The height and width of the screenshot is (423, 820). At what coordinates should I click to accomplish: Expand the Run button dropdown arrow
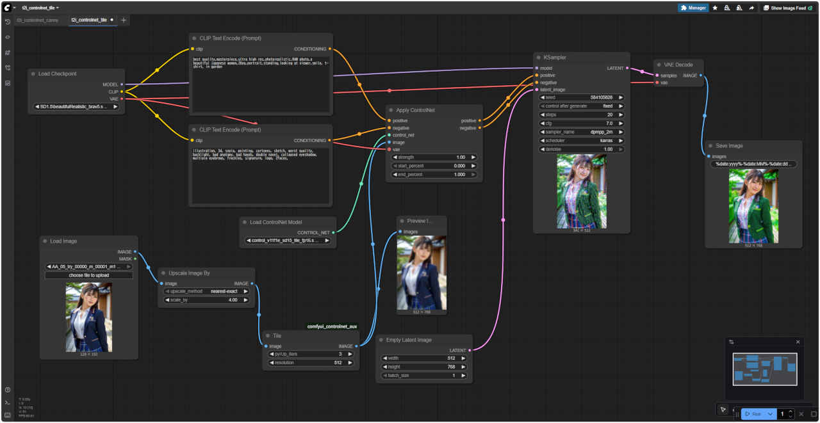pos(770,414)
